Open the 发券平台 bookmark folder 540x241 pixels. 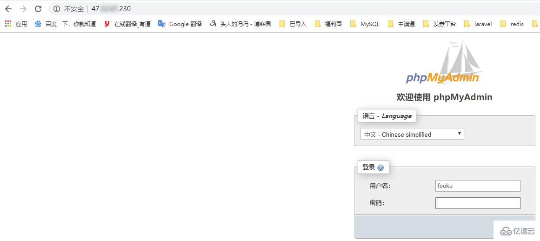[x=440, y=24]
